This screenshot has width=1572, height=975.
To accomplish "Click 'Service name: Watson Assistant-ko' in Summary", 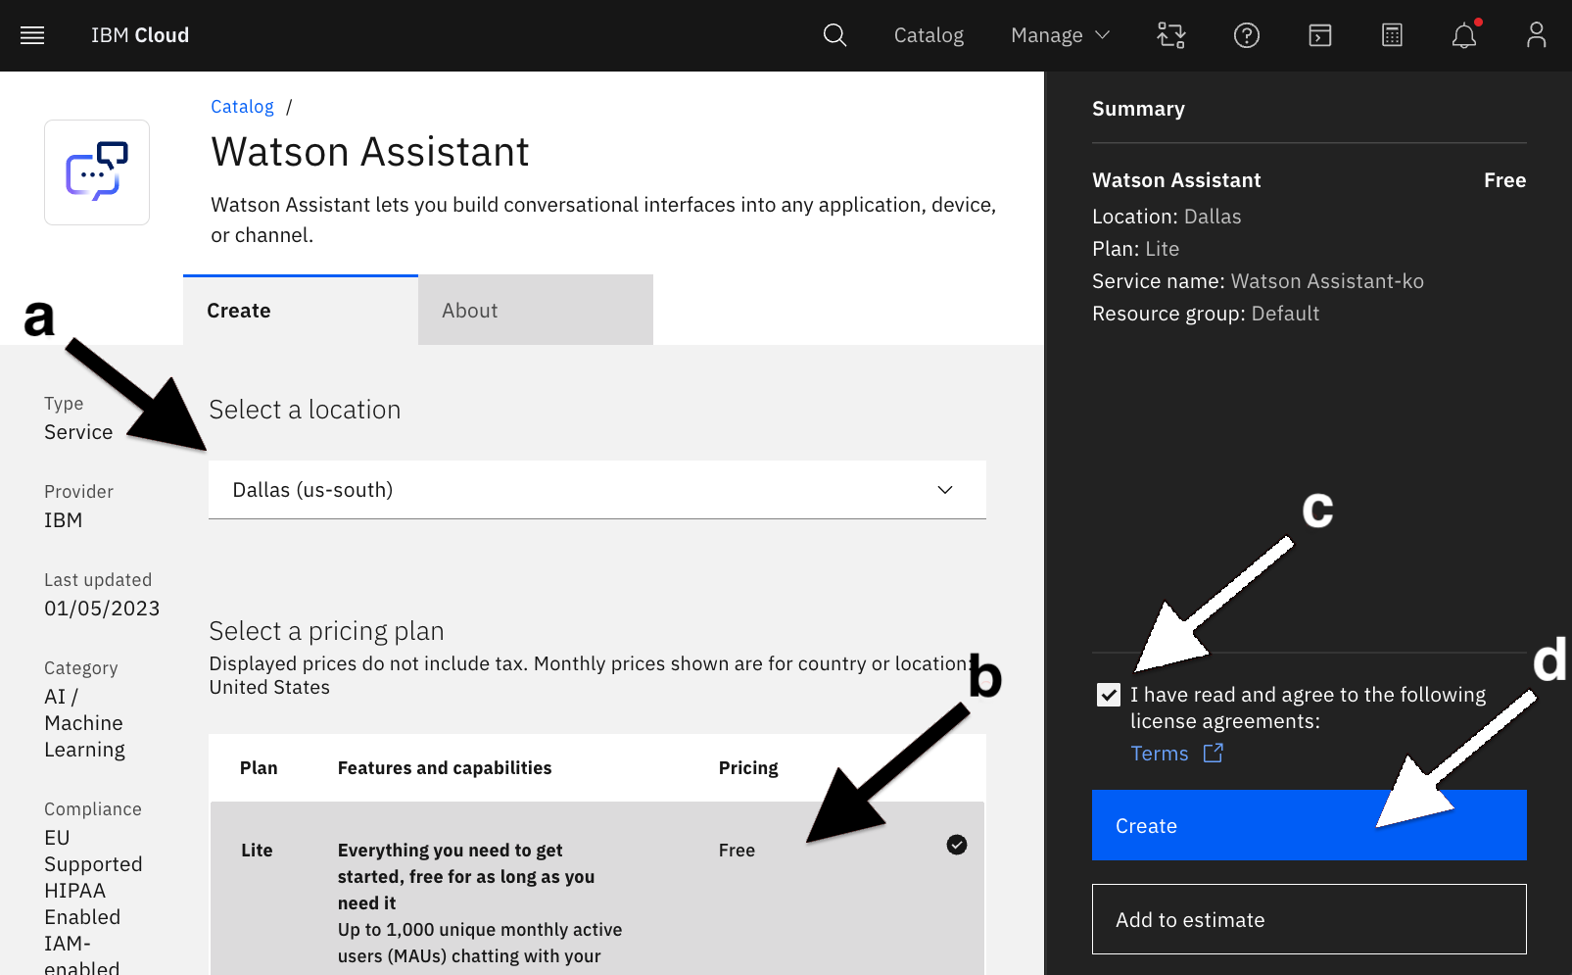I will point(1258,281).
